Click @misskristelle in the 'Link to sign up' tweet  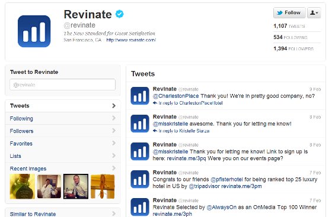pos(171,151)
